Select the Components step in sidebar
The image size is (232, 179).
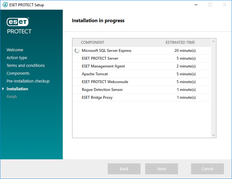[x=18, y=73]
